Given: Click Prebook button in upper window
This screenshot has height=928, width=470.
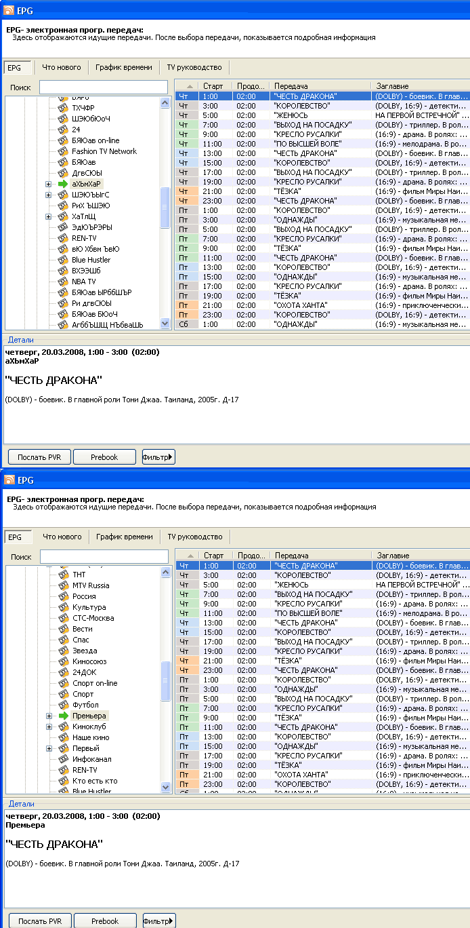Looking at the screenshot, I should pyautogui.click(x=104, y=457).
